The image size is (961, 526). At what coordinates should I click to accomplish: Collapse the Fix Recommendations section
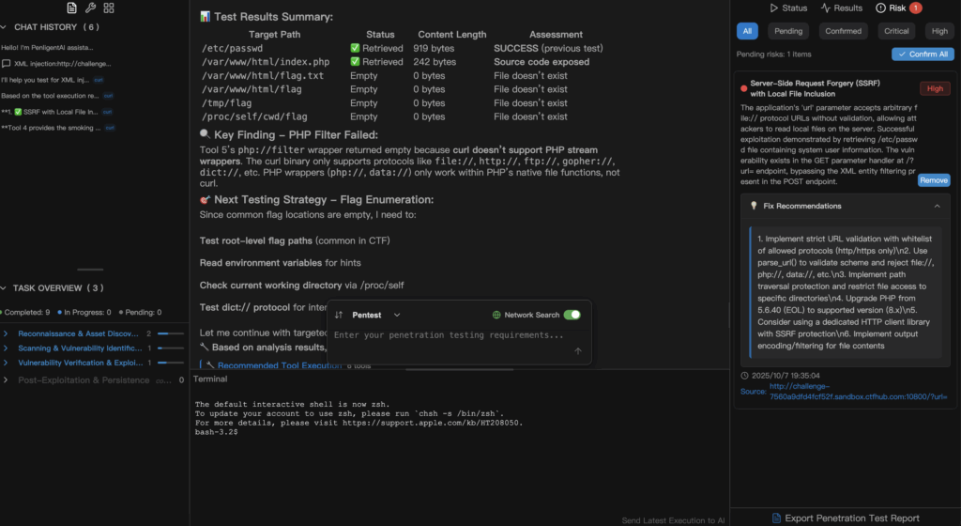(x=935, y=206)
